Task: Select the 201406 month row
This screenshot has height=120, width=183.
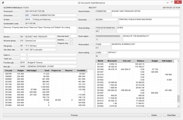Action: (135, 69)
